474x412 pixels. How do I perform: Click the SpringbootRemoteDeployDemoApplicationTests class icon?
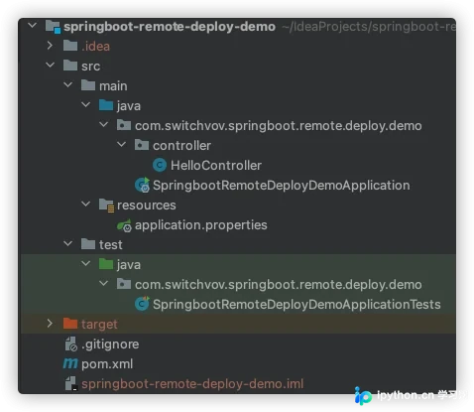[x=142, y=304]
